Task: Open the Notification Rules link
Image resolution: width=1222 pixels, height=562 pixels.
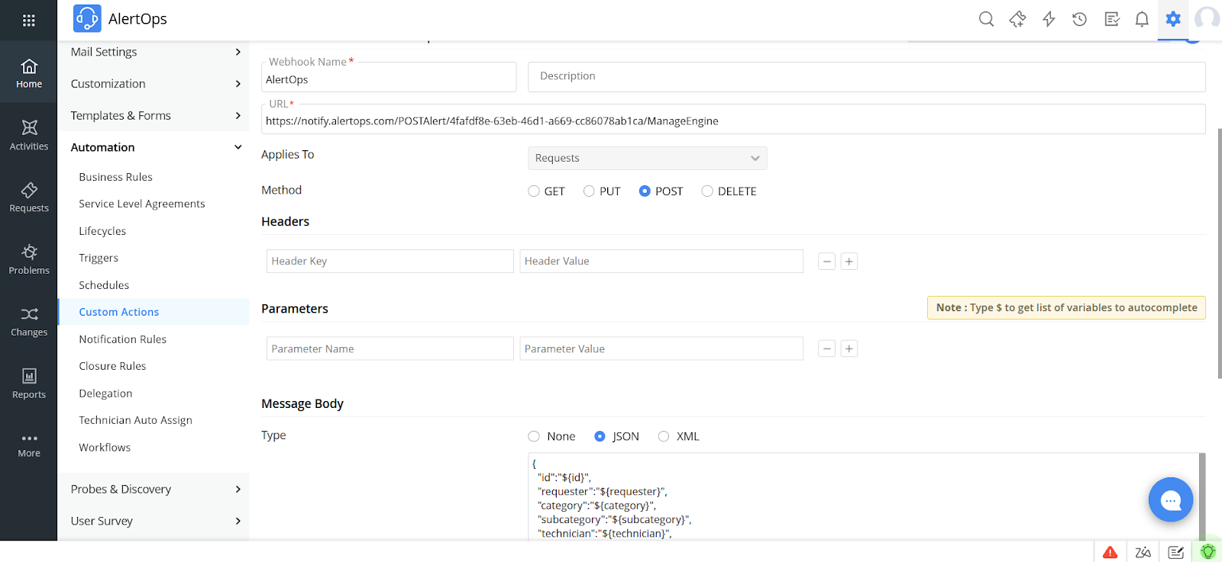Action: tap(122, 339)
